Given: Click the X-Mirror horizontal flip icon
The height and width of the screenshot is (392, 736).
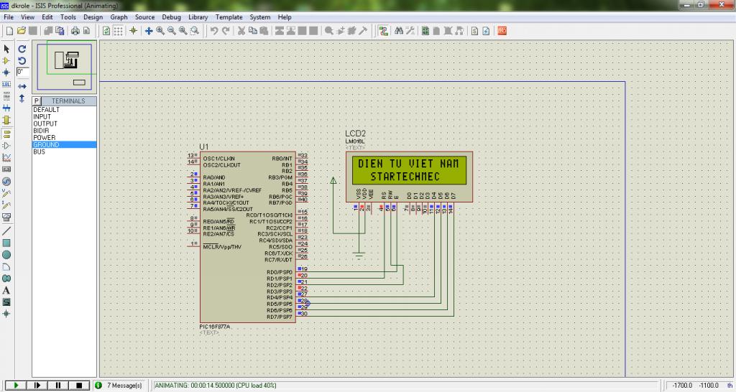Looking at the screenshot, I should [x=22, y=85].
